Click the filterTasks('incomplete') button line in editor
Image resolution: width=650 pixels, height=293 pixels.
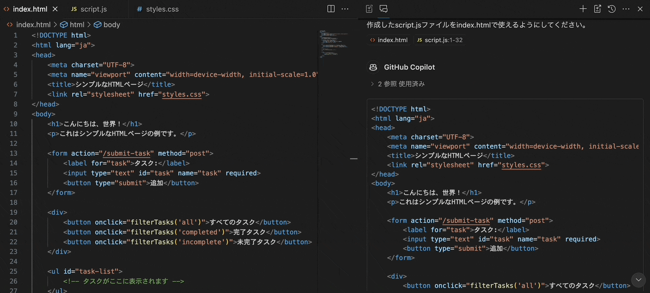click(188, 242)
